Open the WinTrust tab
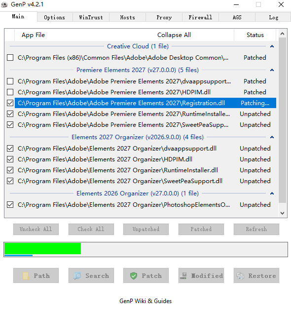 click(91, 17)
